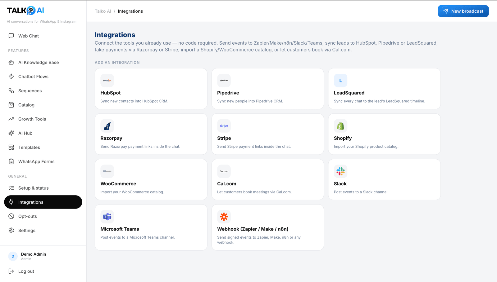Click the Pipedrive logo icon
Screen dimensions: 497x282
[x=224, y=81]
